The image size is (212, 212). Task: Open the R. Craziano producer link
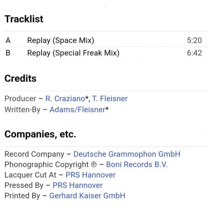tap(65, 98)
